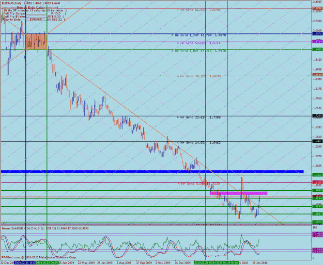
Task: Select the thick blue horizontal band
Action: pyautogui.click(x=152, y=172)
